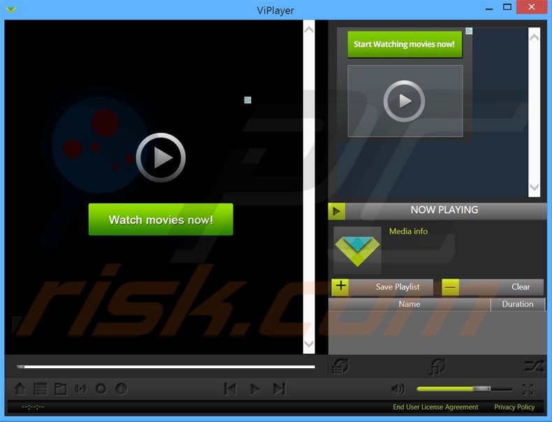Open the radio broadcast stream icon

[80, 389]
